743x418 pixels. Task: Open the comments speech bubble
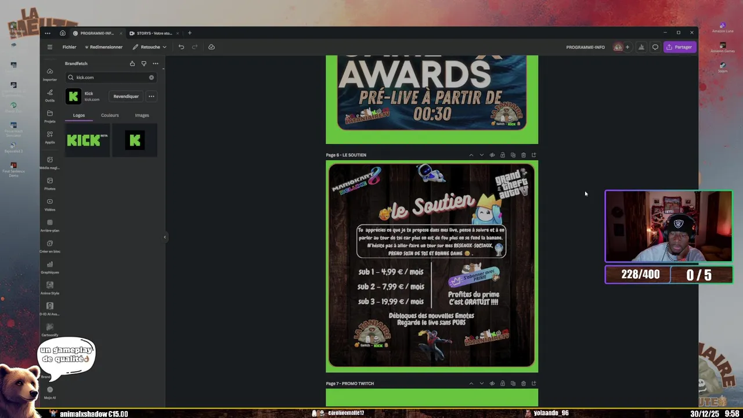point(655,47)
